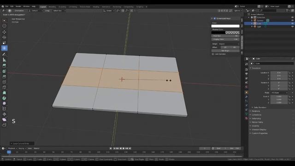Image resolution: width=295 pixels, height=166 pixels.
Task: Open the Render menu
Action: (18, 6)
